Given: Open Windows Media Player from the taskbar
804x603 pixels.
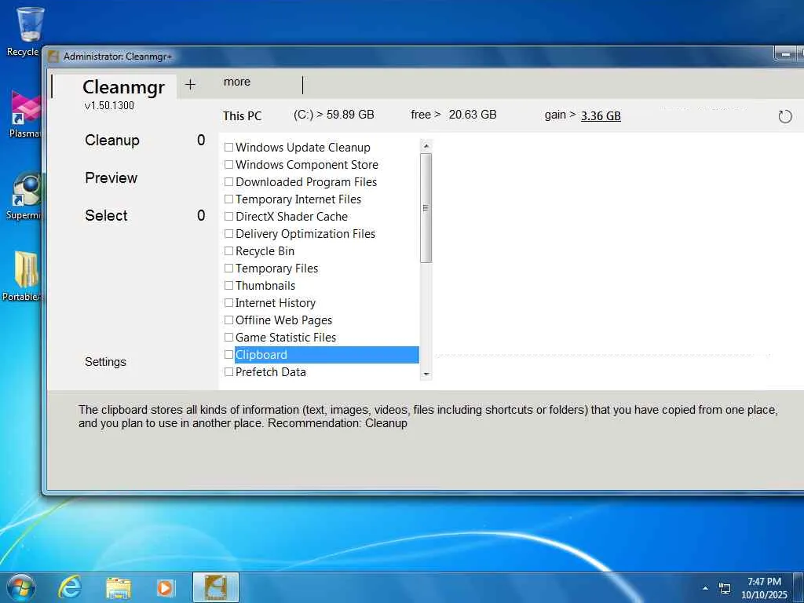Looking at the screenshot, I should (166, 587).
